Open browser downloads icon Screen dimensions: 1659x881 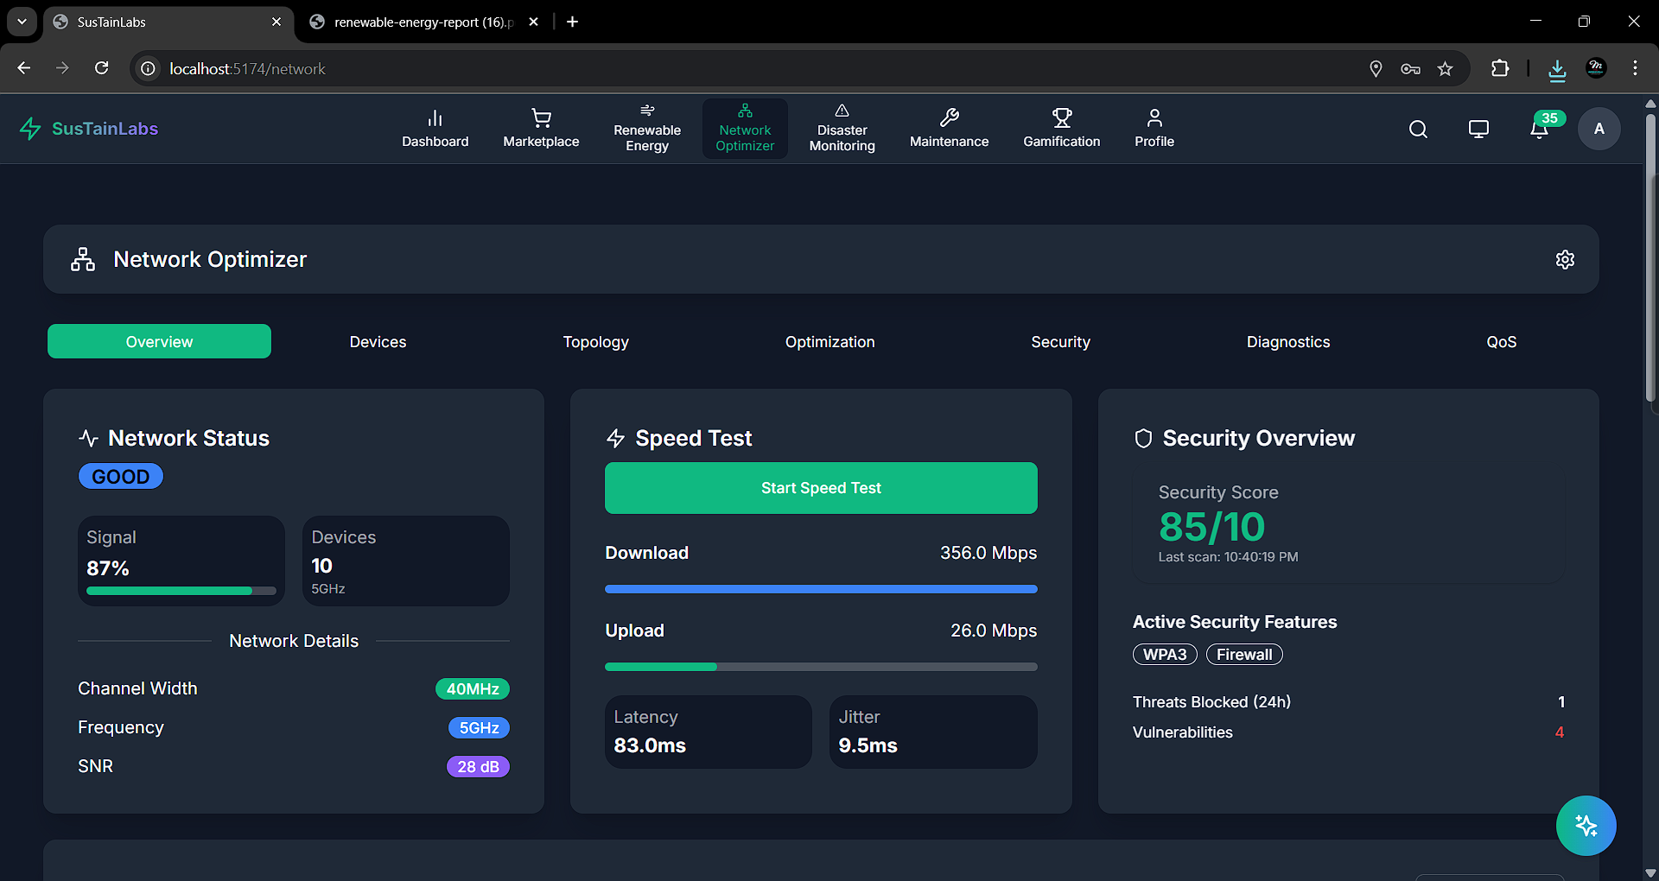(x=1557, y=68)
